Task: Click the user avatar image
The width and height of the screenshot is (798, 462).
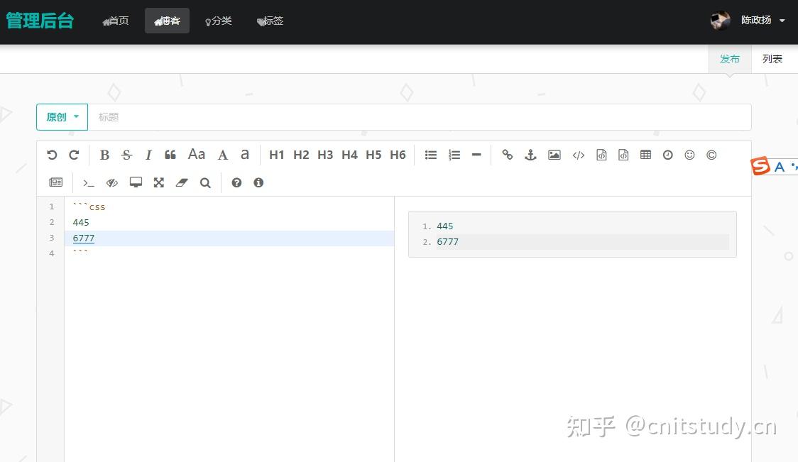Action: [x=720, y=21]
